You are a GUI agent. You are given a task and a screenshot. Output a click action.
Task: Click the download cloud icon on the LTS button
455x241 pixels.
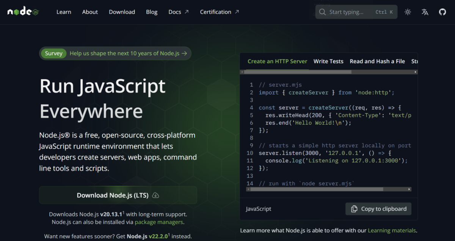[x=155, y=195]
